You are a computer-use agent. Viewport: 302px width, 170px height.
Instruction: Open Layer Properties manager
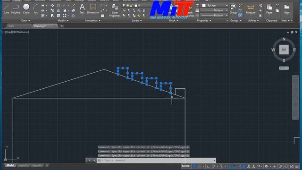coord(115,10)
